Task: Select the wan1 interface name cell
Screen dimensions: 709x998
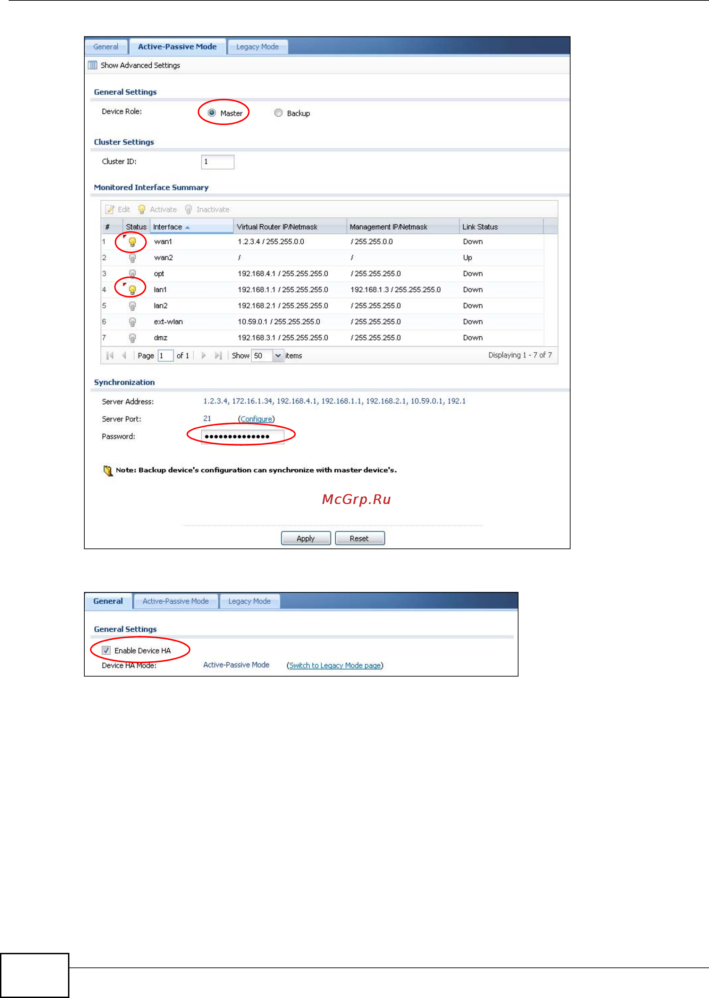Action: click(163, 242)
